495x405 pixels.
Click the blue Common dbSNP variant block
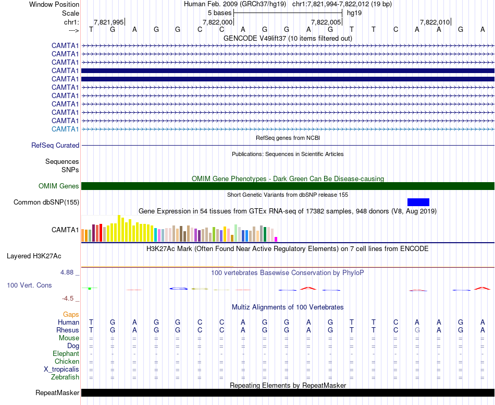click(418, 202)
